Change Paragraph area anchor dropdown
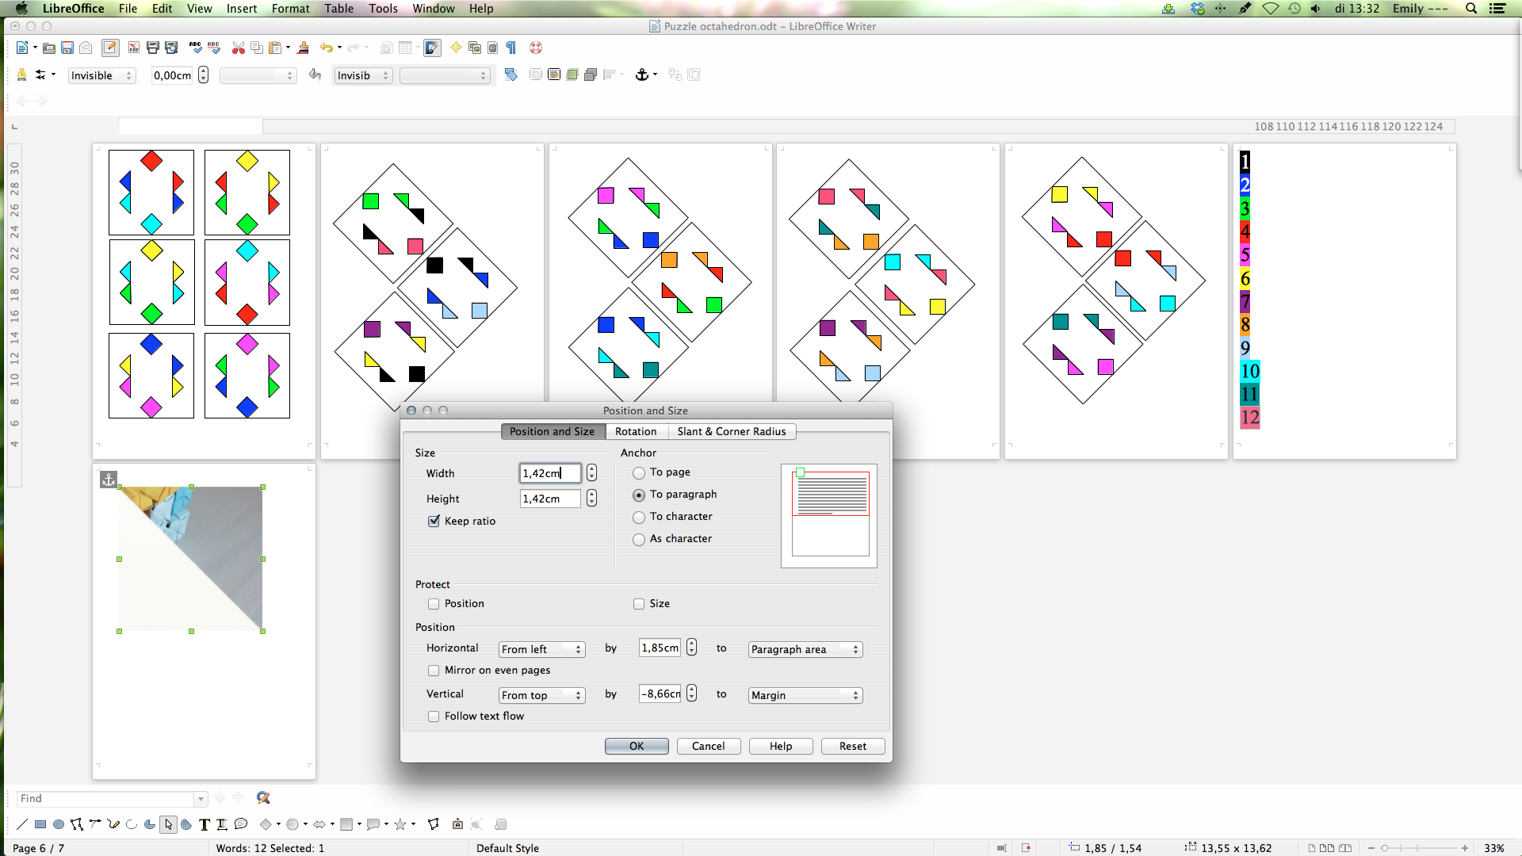 click(804, 649)
